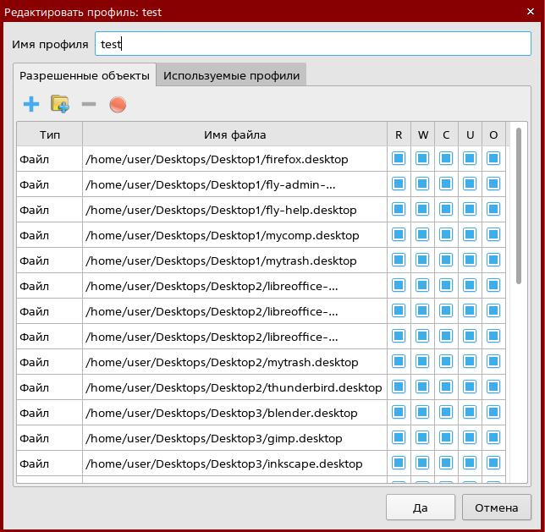Select the Разрешенные объекты tab
This screenshot has height=532, width=545.
coord(85,75)
